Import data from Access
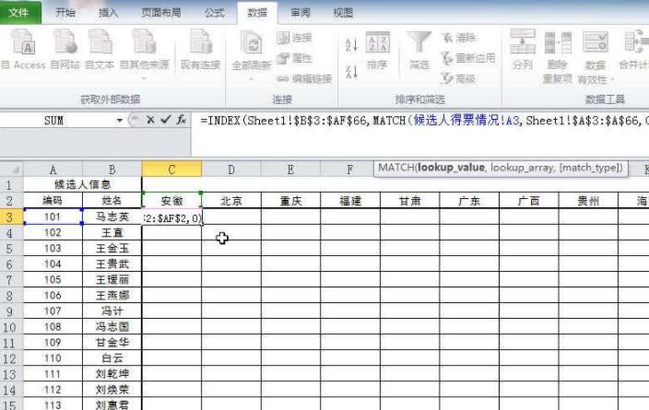The height and width of the screenshot is (410, 649). coord(24,49)
